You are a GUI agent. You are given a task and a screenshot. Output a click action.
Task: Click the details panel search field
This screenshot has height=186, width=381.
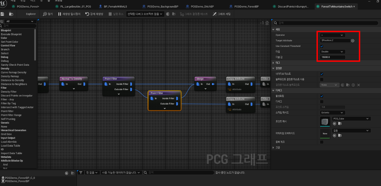[325, 23]
